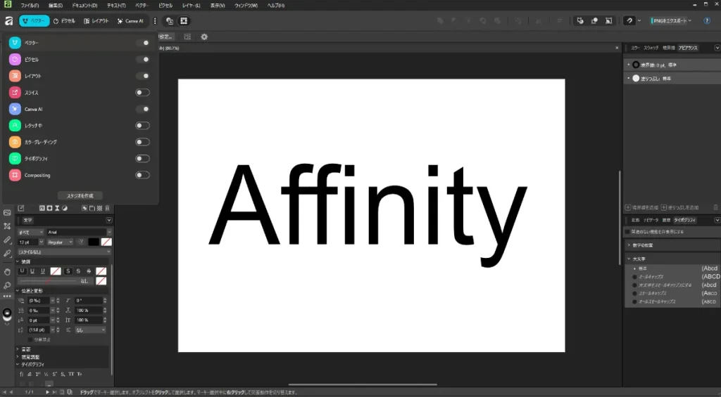The image size is (721, 397).
Task: Open the ウィンドウ menu
Action: [246, 6]
